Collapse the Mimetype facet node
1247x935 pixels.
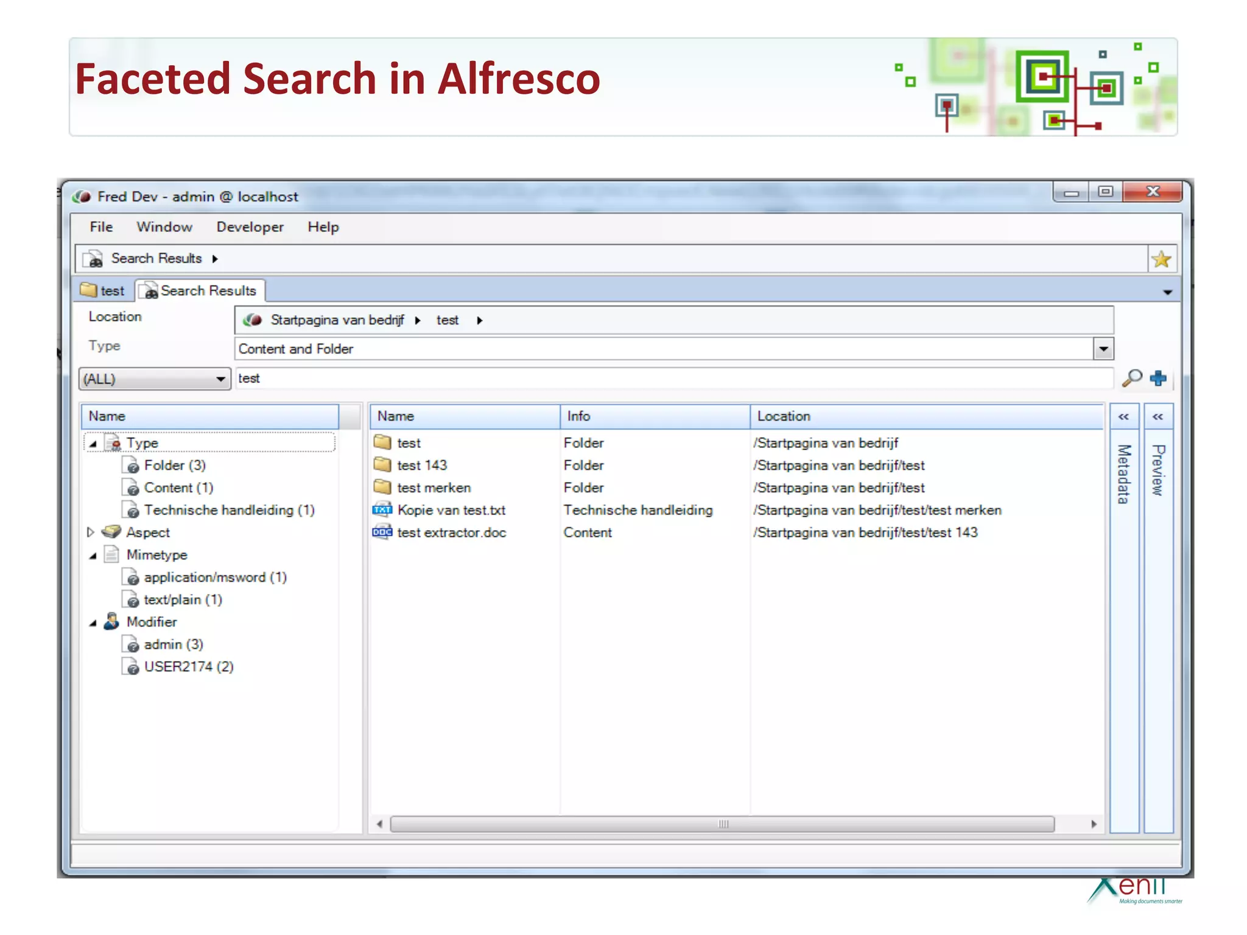click(x=93, y=556)
